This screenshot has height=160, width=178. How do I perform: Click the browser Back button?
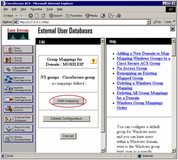click(9, 16)
